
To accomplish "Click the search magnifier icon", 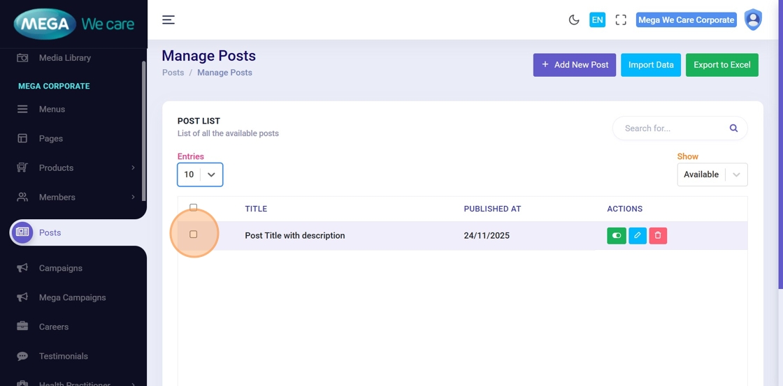I will click(x=733, y=128).
